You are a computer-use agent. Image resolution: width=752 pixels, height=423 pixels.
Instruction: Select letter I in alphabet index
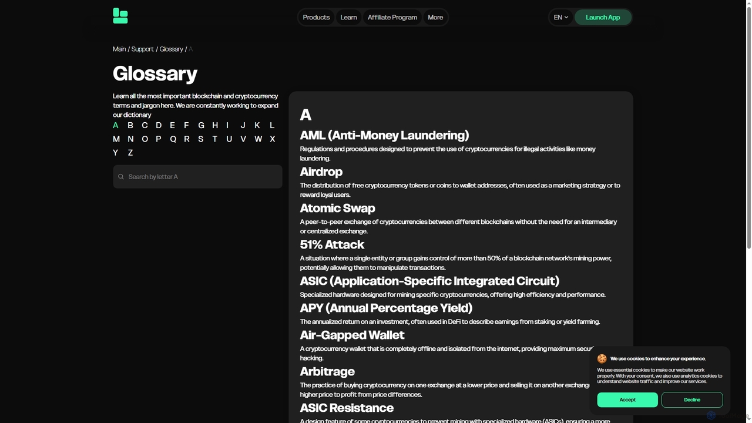(227, 125)
